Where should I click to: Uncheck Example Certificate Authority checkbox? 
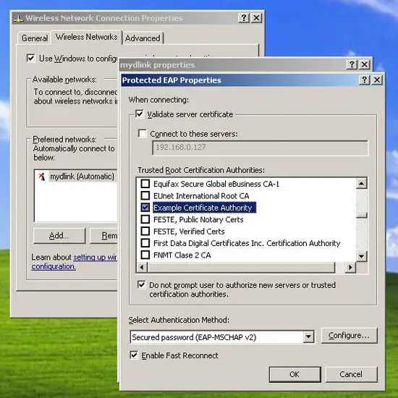coord(145,208)
